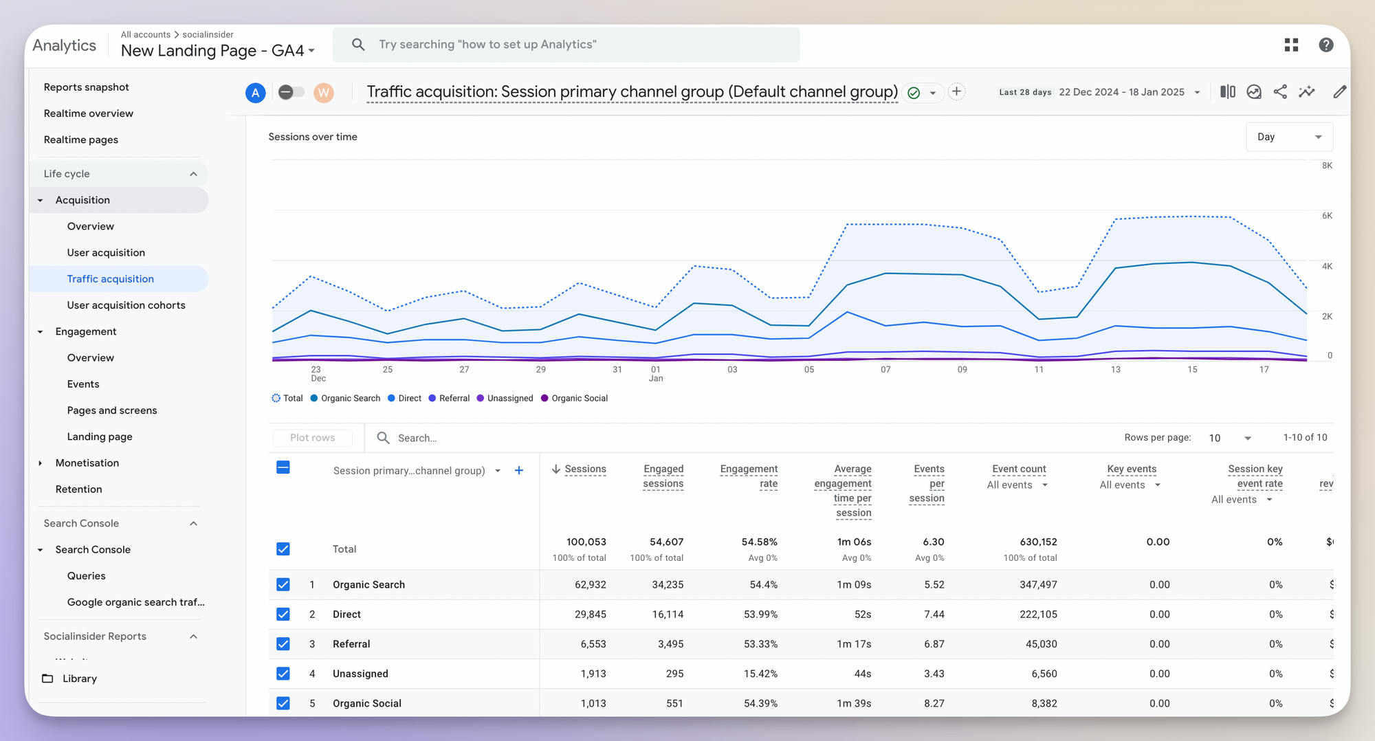Uncheck the Unassigned row checkbox

click(x=283, y=674)
